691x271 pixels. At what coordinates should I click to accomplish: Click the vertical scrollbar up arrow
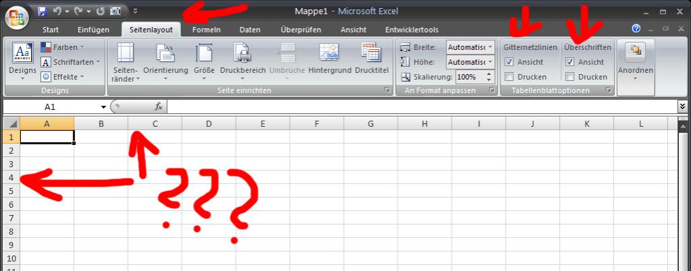click(x=684, y=126)
